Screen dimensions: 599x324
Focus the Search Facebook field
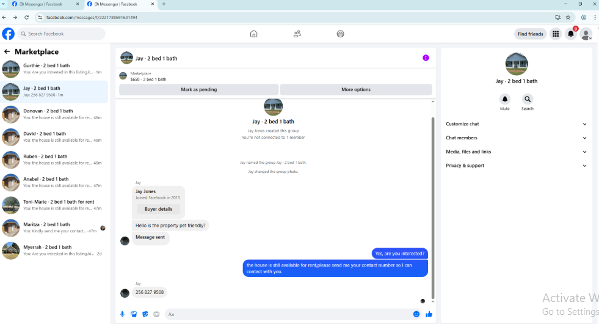pyautogui.click(x=61, y=34)
